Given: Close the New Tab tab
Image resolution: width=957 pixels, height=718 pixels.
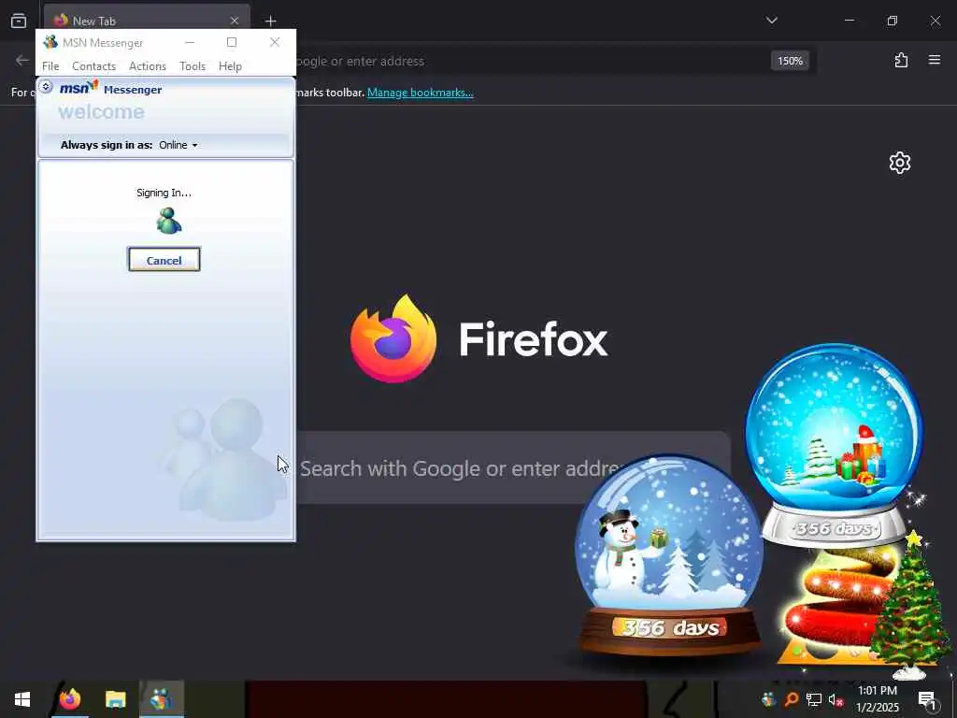Looking at the screenshot, I should coord(235,21).
